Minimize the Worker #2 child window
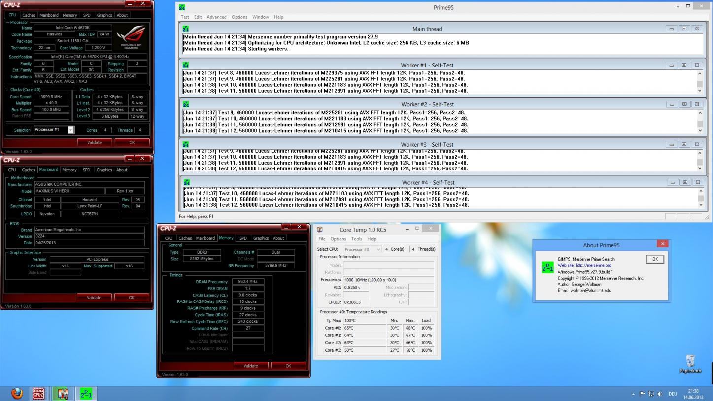The image size is (713, 401). [671, 104]
